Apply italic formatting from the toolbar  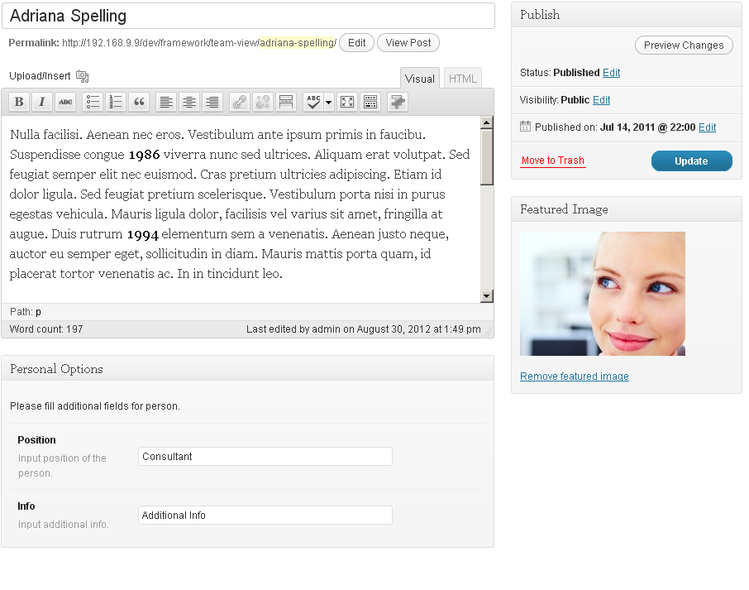click(x=42, y=102)
